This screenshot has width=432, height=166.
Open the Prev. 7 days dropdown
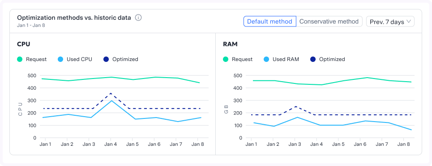coord(390,22)
